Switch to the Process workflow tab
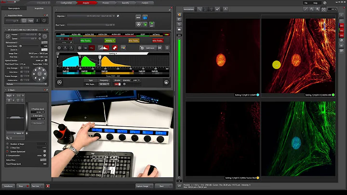347x195 pixels. click(106, 3)
